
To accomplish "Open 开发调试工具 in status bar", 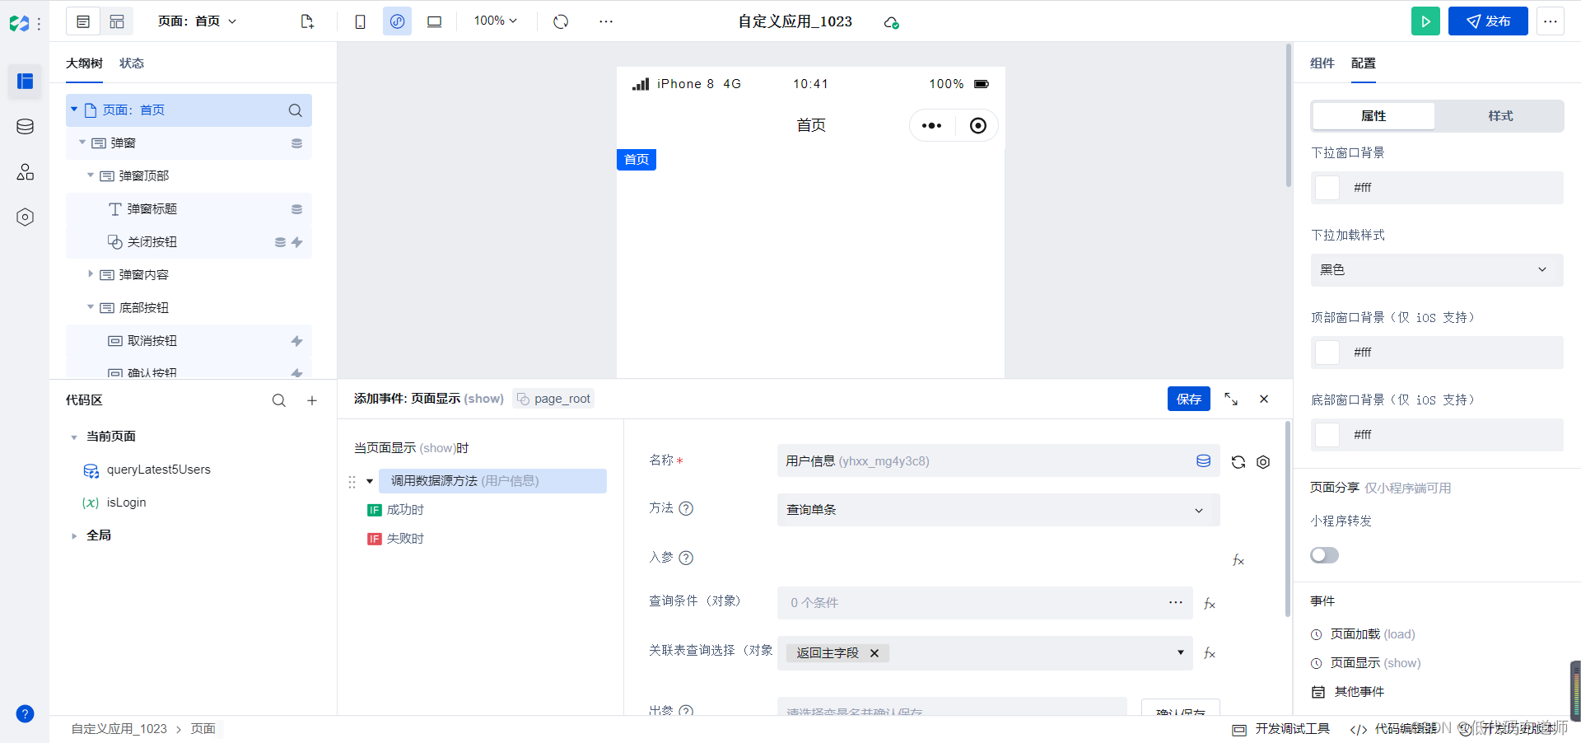I will 1280,729.
